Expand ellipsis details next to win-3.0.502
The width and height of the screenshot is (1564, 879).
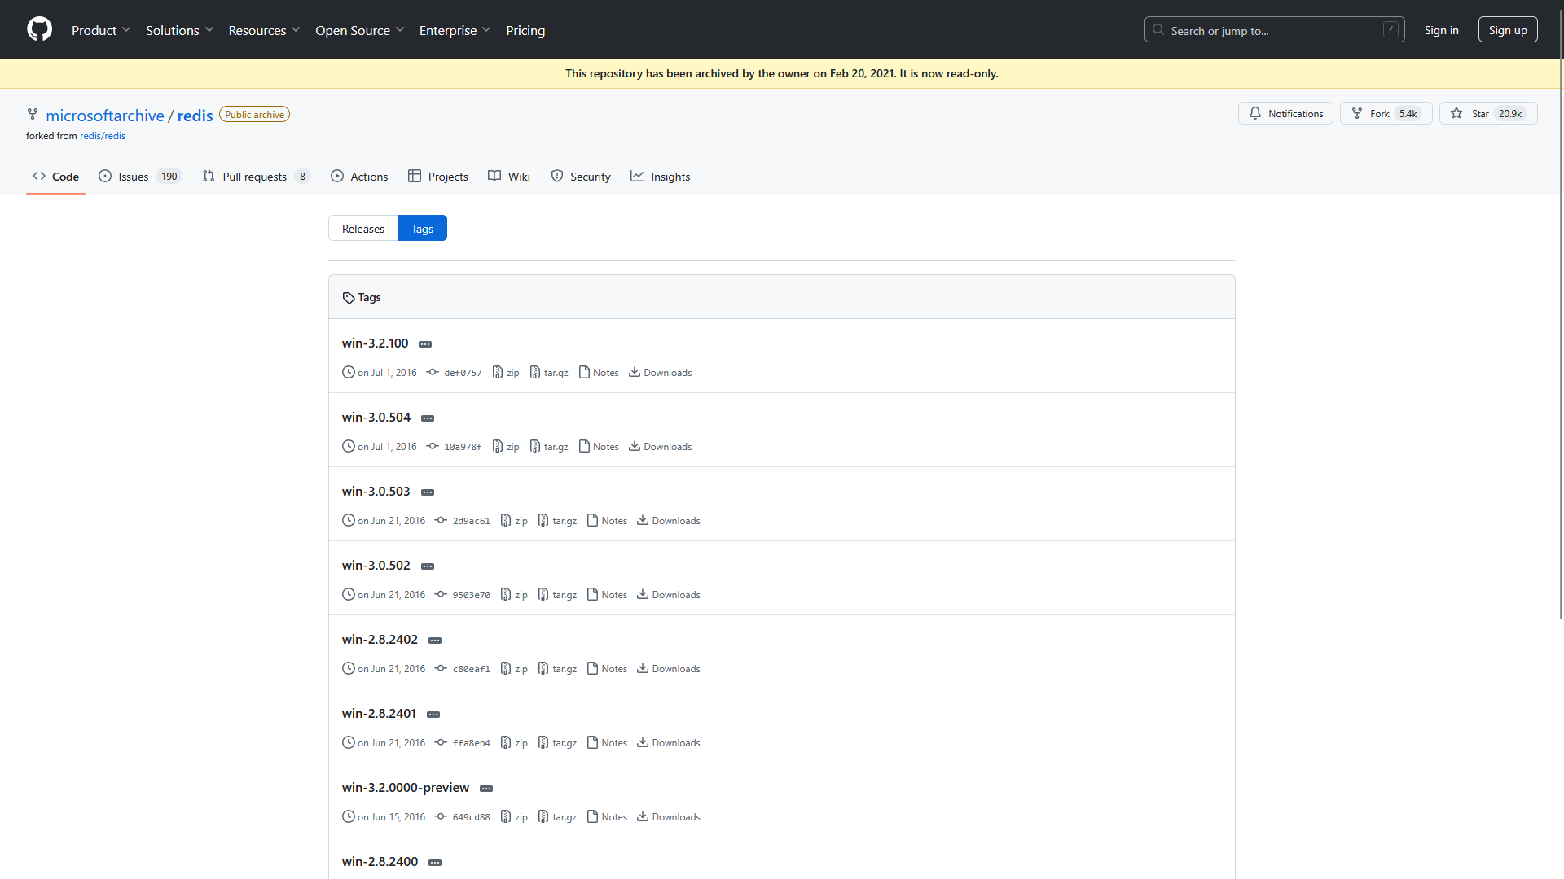(x=428, y=566)
